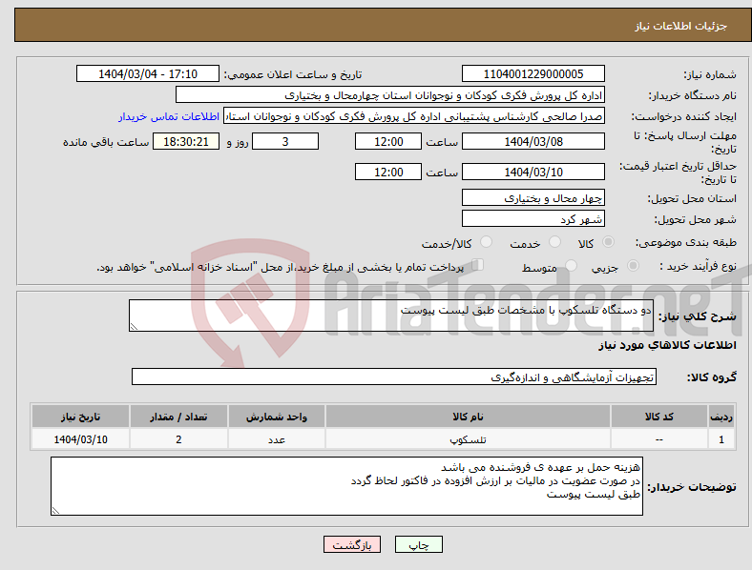
Task: Click the remaining time field 18:30:21
Action: [186, 142]
